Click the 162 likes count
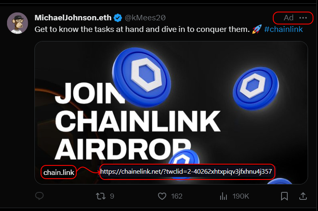Viewport: 318px width, 211px height. (x=177, y=196)
